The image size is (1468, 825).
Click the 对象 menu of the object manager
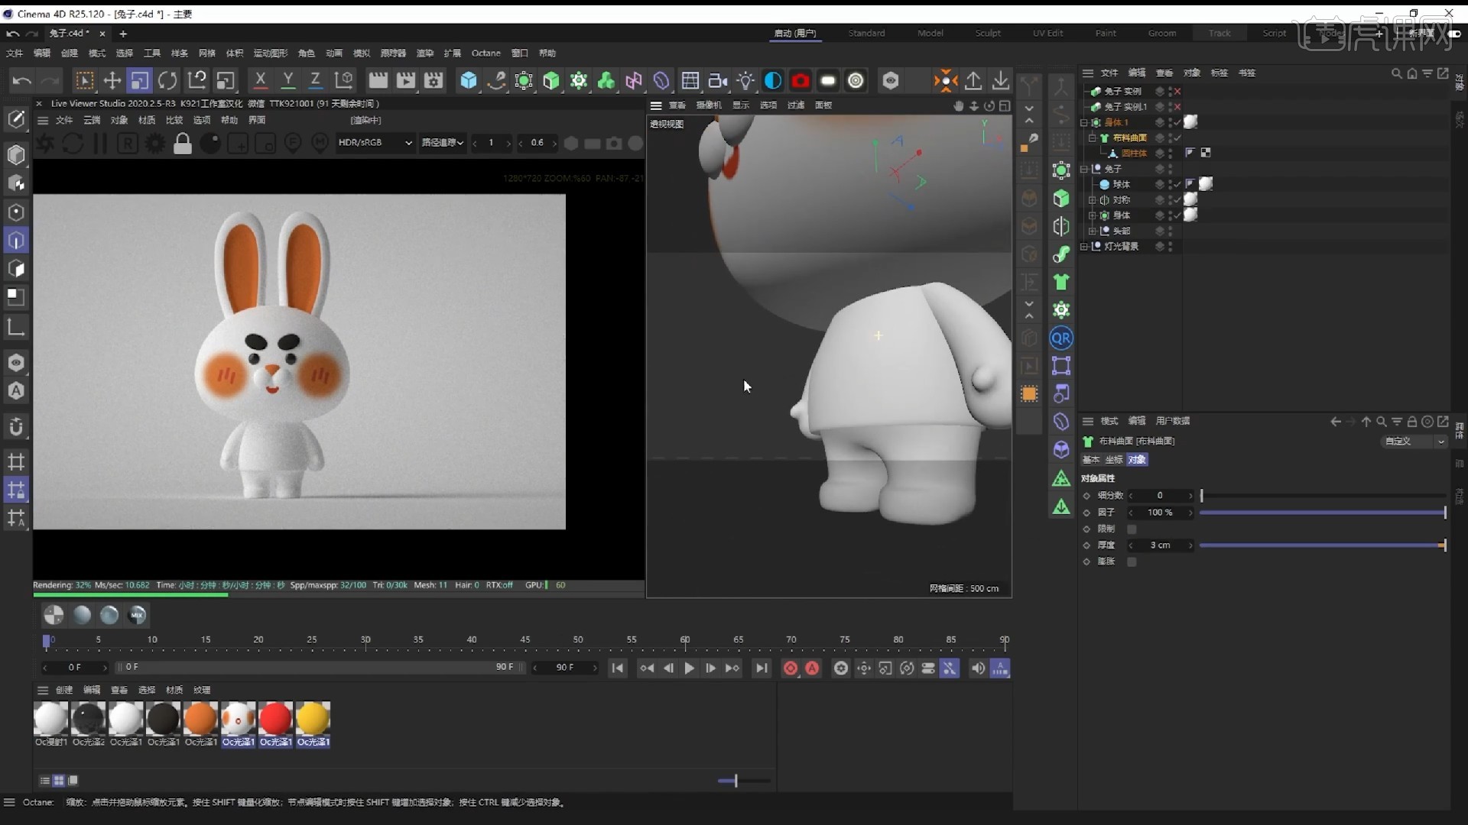point(1191,73)
